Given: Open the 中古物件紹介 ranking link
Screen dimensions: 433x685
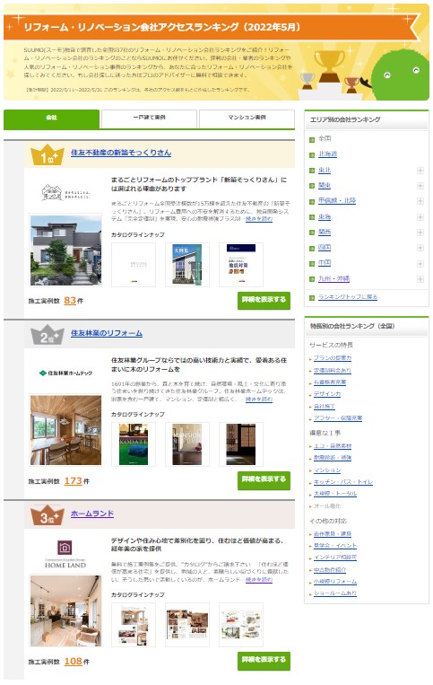Looking at the screenshot, I should tap(330, 570).
